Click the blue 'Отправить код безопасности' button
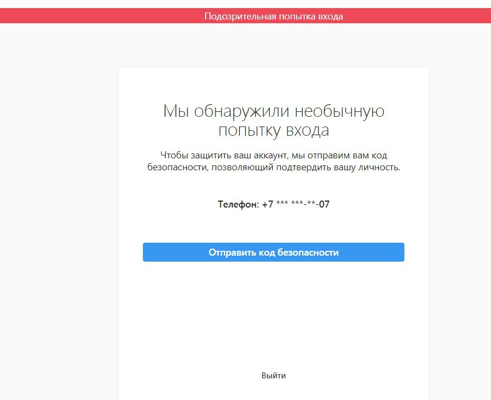 [x=273, y=252]
